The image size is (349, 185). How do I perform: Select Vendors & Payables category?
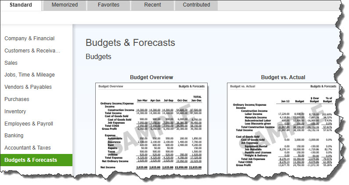28,87
